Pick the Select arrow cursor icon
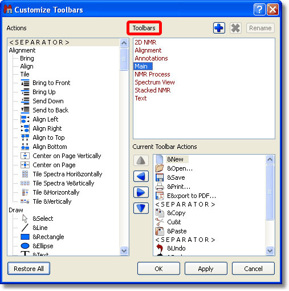289x291 pixels. (25, 219)
